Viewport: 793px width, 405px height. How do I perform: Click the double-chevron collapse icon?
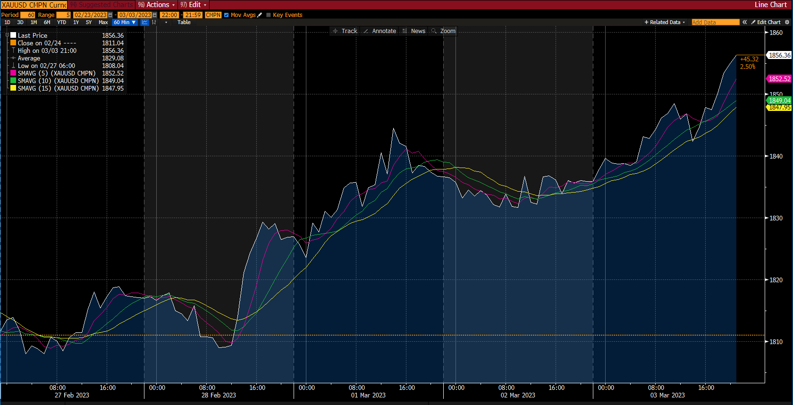click(745, 22)
